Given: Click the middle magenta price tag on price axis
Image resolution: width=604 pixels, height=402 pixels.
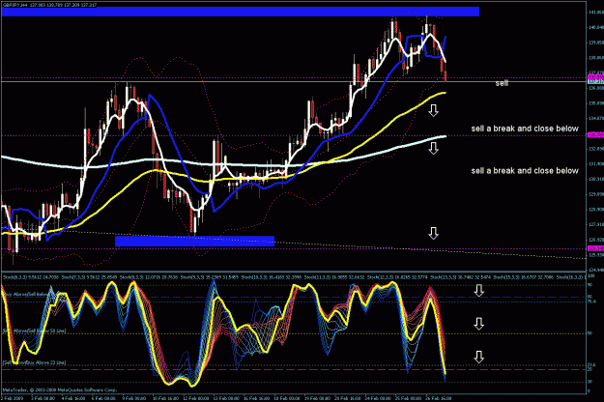Looking at the screenshot, I should tap(595, 135).
